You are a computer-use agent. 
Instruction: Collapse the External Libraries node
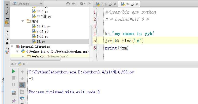pos(12,47)
